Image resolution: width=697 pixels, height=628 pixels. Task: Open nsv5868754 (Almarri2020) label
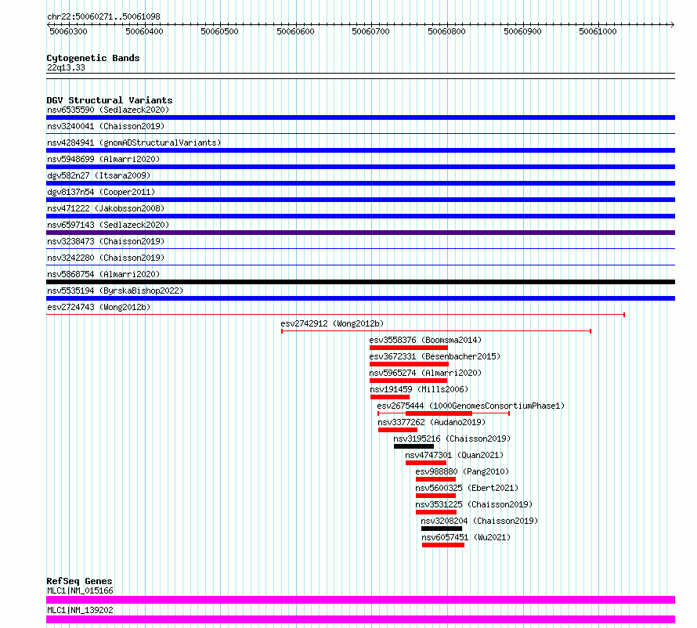(x=103, y=274)
